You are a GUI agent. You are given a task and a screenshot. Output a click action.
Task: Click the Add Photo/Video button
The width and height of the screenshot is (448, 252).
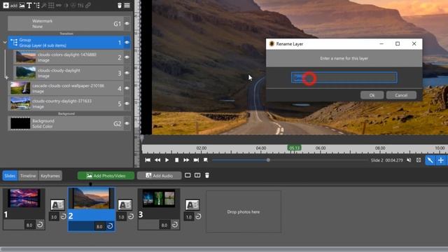click(x=106, y=176)
